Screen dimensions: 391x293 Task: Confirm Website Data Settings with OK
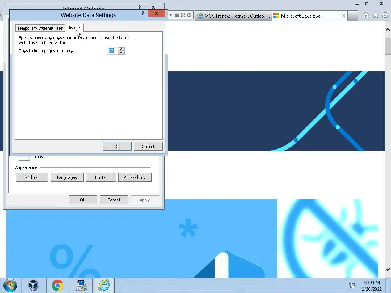tap(117, 146)
